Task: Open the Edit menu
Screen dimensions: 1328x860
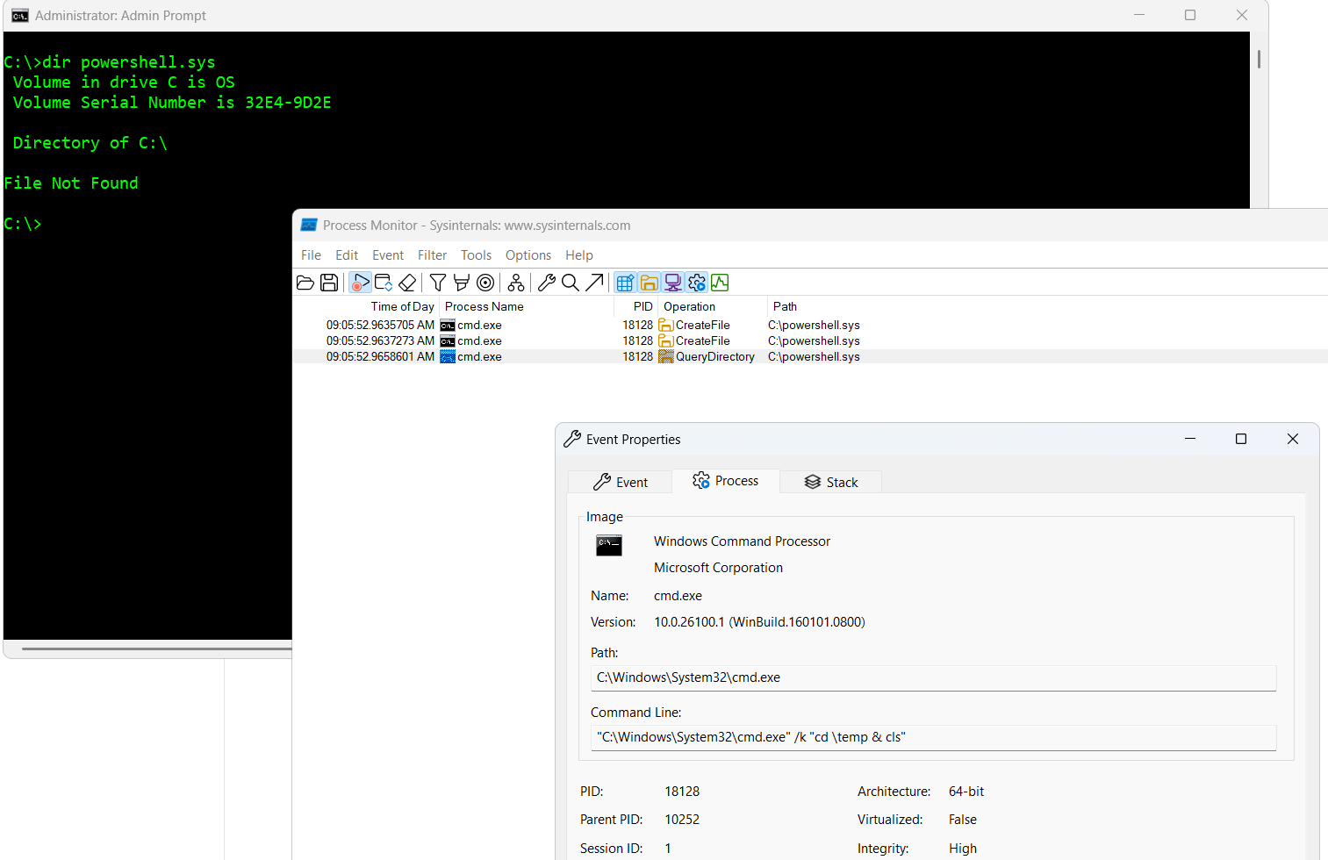Action: pyautogui.click(x=347, y=255)
